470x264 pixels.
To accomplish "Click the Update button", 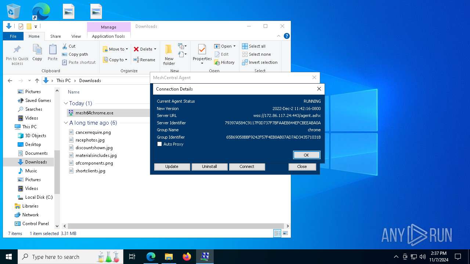I will (172, 166).
